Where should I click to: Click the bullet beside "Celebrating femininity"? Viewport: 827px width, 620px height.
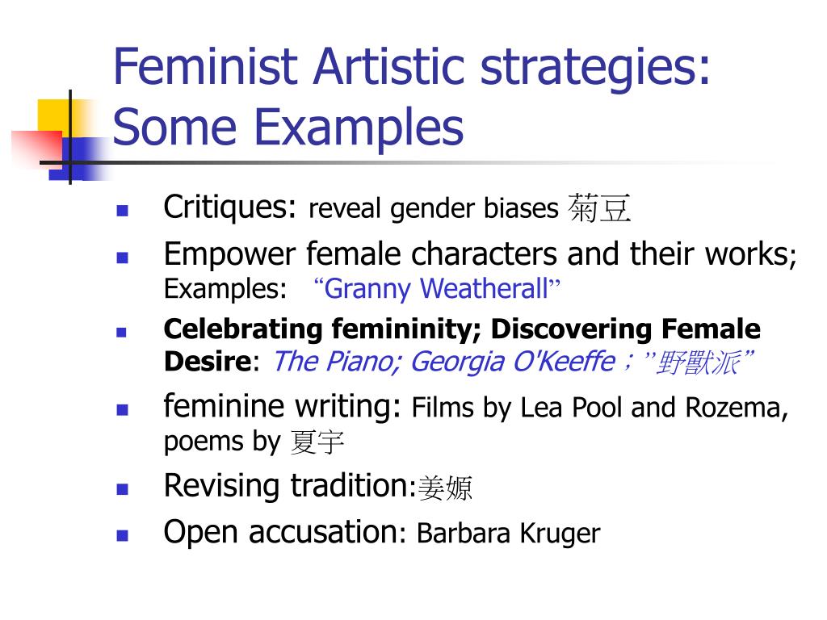(122, 332)
